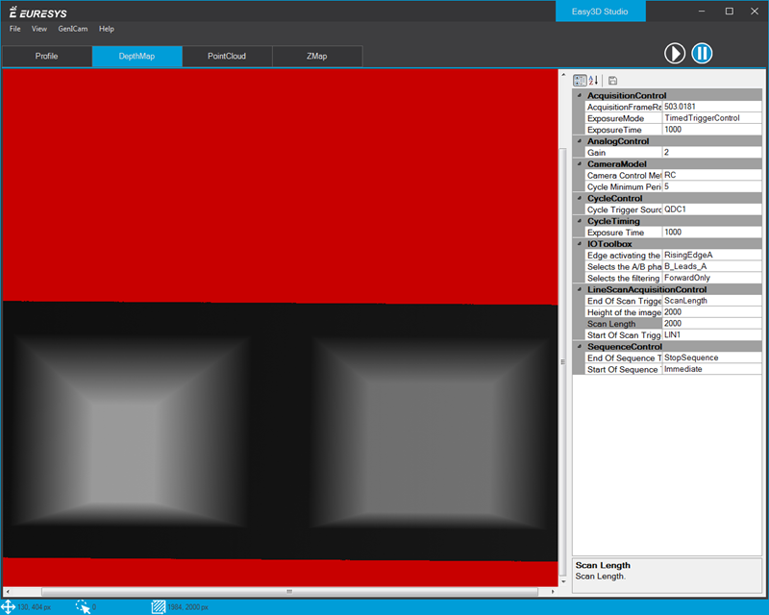This screenshot has width=769, height=615.
Task: Collapse the LineScanAcquisitionControl category
Action: [578, 289]
